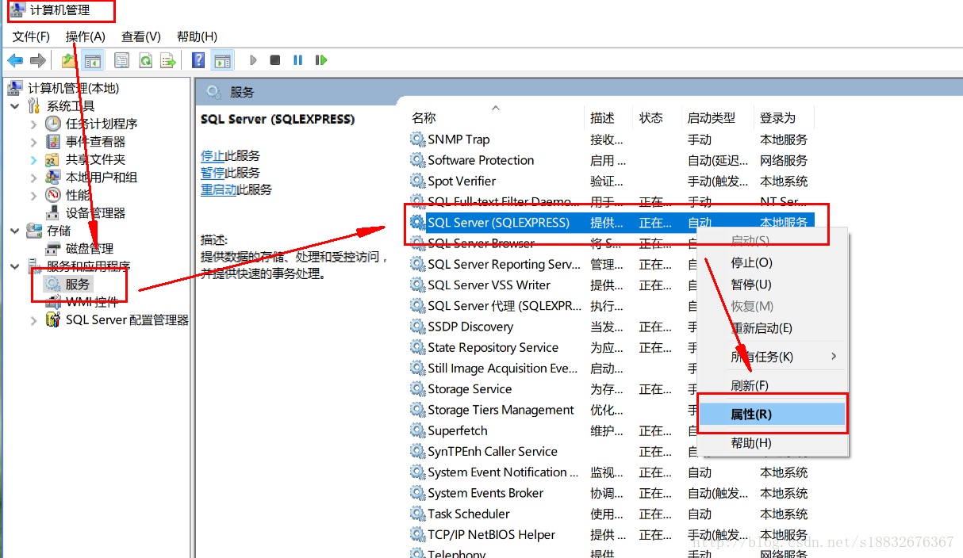Click the SQL Server 配置管理器 icon
The image size is (963, 558).
point(53,320)
